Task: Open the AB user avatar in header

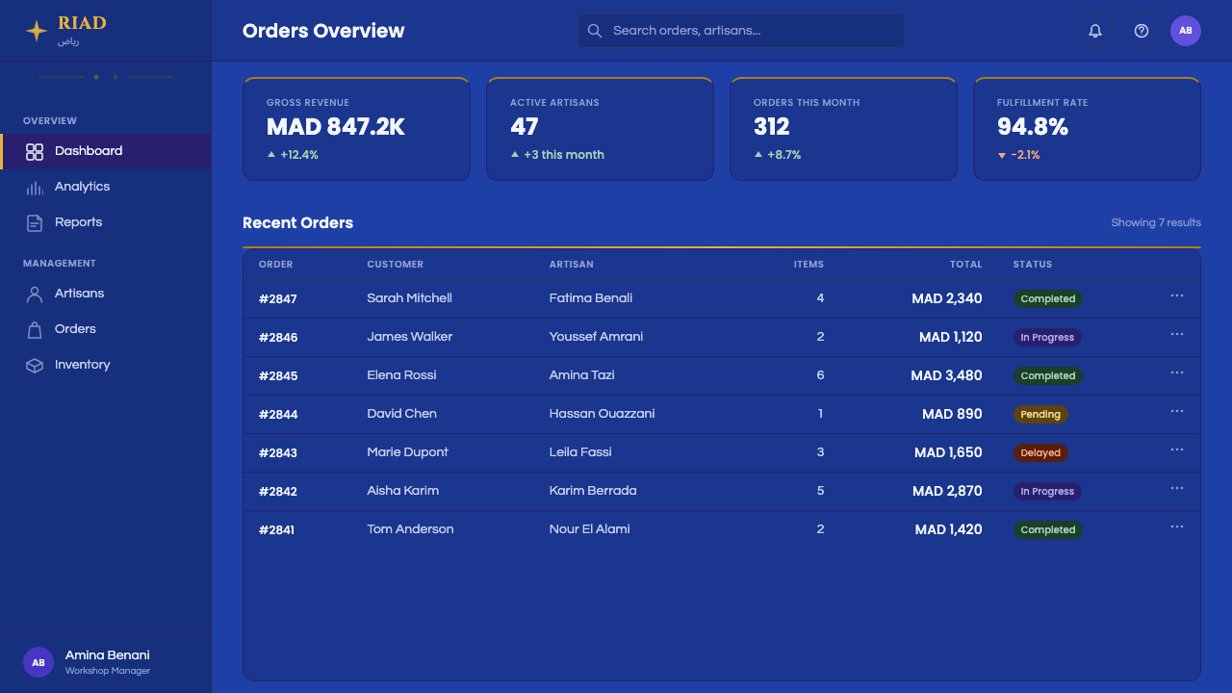Action: (x=1186, y=31)
